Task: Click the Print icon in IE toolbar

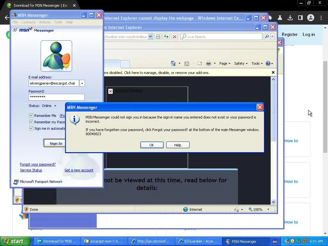Action: point(209,64)
